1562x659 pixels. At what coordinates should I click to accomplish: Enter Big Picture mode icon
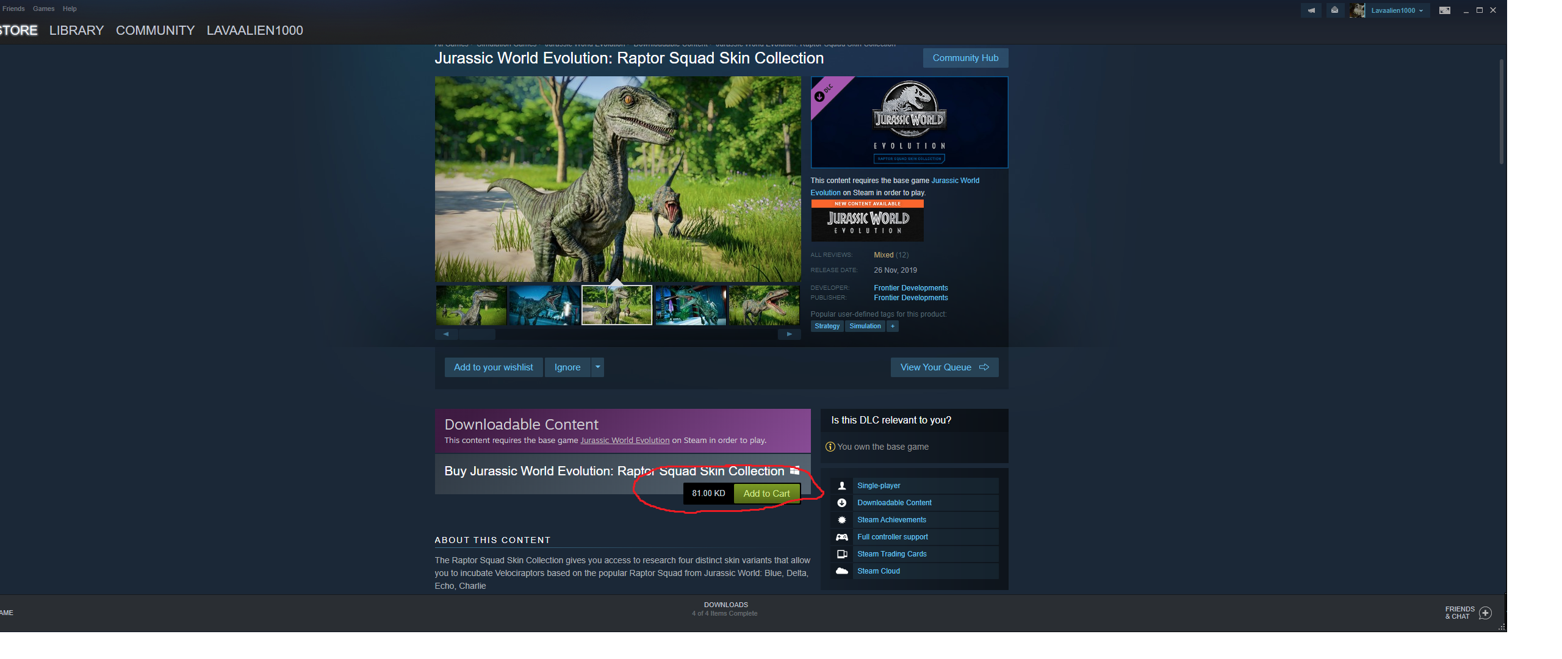[1444, 10]
